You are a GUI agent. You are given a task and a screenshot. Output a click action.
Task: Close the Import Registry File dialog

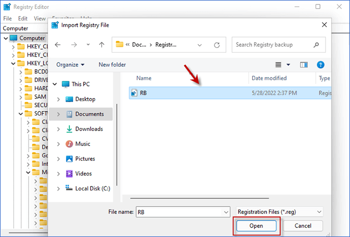(x=324, y=25)
